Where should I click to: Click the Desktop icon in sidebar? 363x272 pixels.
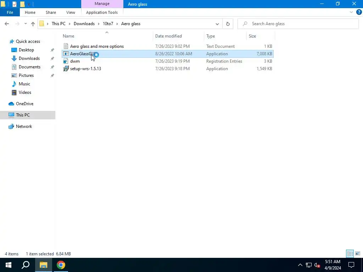(x=14, y=50)
